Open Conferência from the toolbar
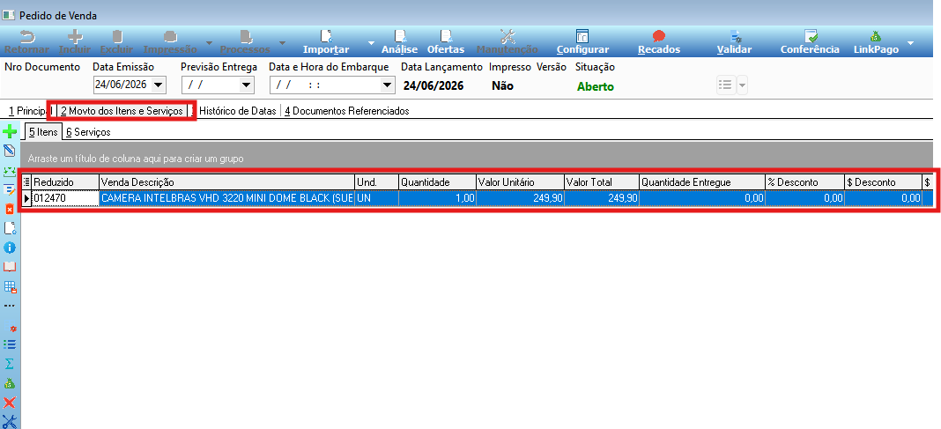 [810, 42]
